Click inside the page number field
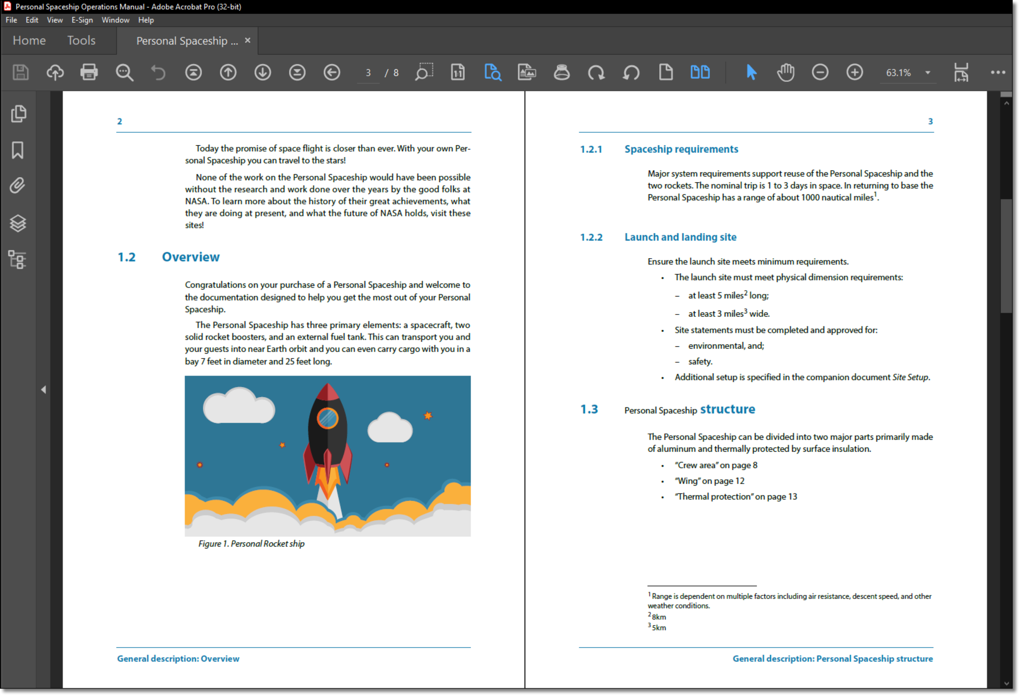 (368, 72)
